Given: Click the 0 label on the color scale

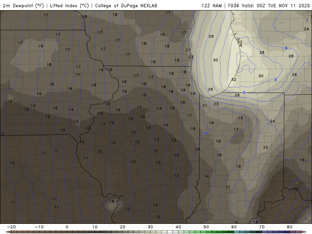Looking at the screenshot, I should click(67, 227).
